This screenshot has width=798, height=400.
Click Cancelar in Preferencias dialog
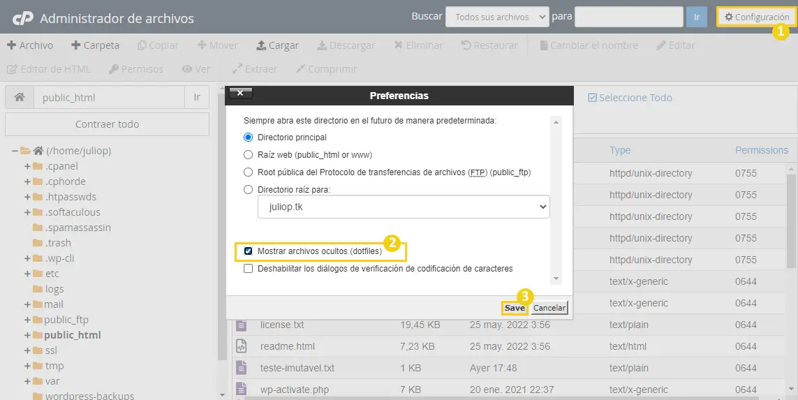(549, 308)
